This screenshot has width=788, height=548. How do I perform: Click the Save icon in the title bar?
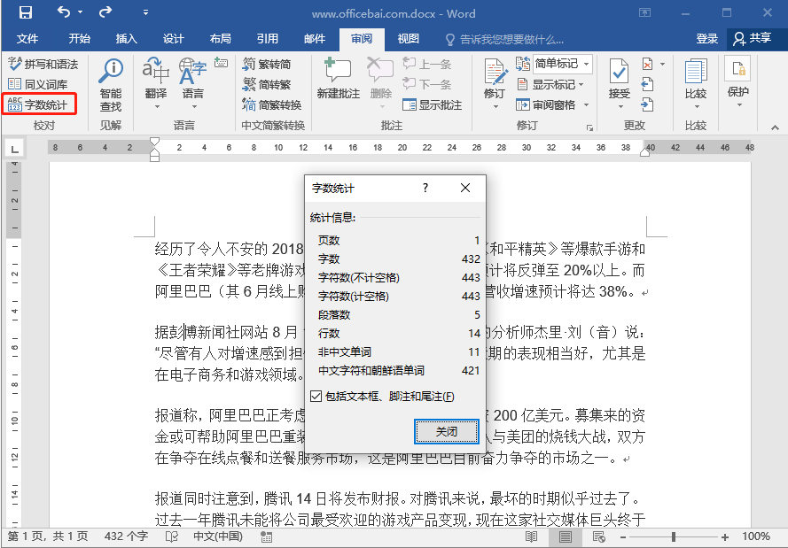tap(25, 12)
